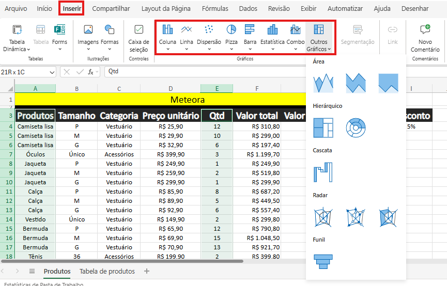This screenshot has height=286, width=447.
Task: Select cell with R$ 1.199,70
Action: coord(257,154)
